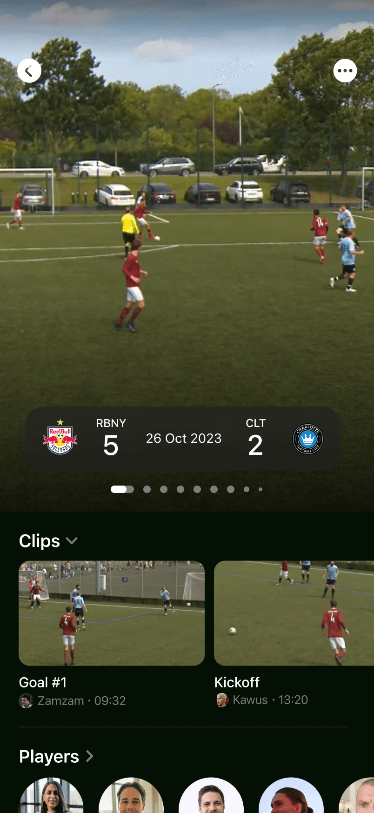Open the Players section arrow
Viewport: 374px width, 813px height.
pos(90,756)
